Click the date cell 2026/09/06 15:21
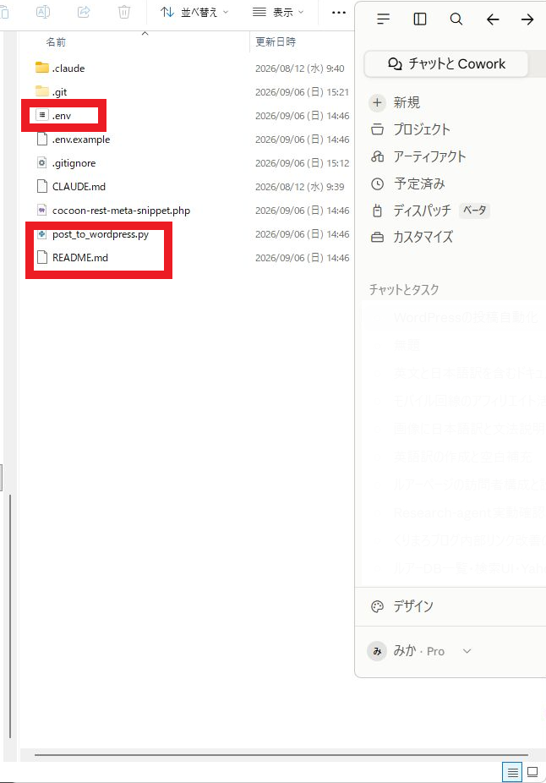Viewport: 546px width, 783px height. [302, 92]
